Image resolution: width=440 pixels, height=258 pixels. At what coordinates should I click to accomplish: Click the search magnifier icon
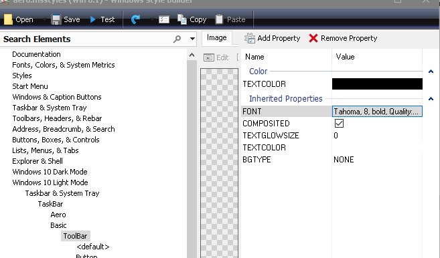177,39
